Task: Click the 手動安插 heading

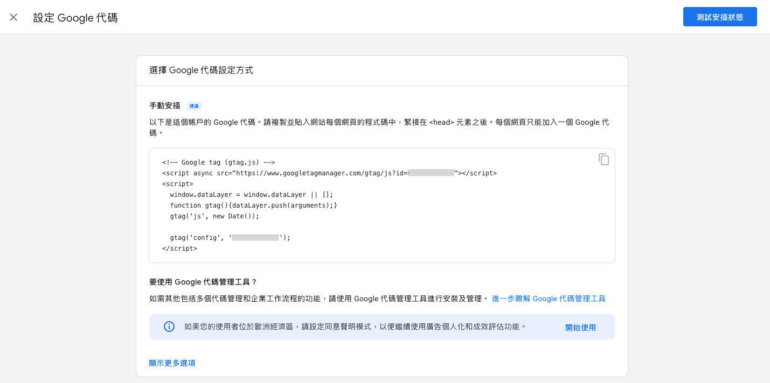Action: point(165,105)
